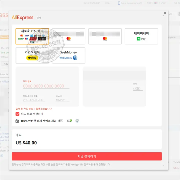180x180 pixels.
Task: Click the MM/YY expiry field
Action: click(62, 100)
